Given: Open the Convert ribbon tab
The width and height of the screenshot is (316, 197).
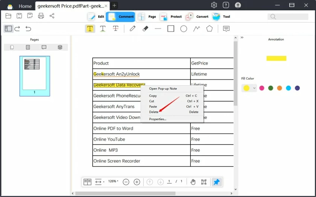Looking at the screenshot, I should click(x=197, y=17).
